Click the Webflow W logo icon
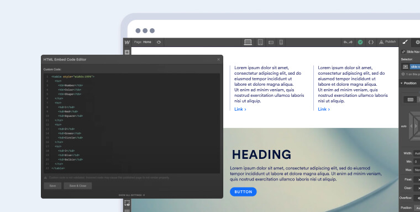 (x=127, y=43)
